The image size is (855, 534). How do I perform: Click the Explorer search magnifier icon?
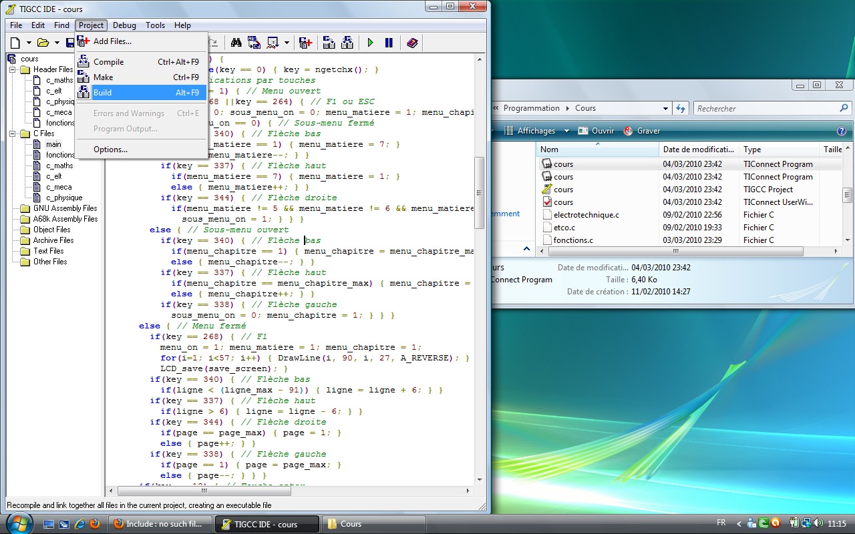[844, 108]
